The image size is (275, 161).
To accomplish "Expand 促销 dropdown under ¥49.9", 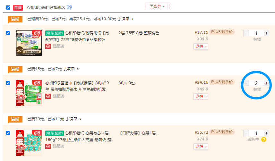I will click(201, 97).
